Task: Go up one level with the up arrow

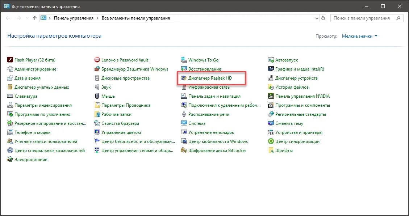Action: tap(35, 18)
